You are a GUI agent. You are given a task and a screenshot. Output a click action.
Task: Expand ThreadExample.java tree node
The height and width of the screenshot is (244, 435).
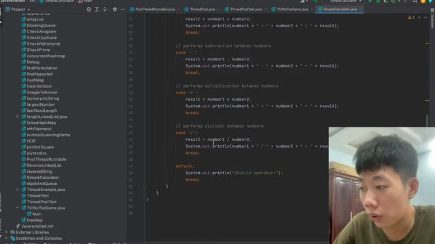[17, 190]
